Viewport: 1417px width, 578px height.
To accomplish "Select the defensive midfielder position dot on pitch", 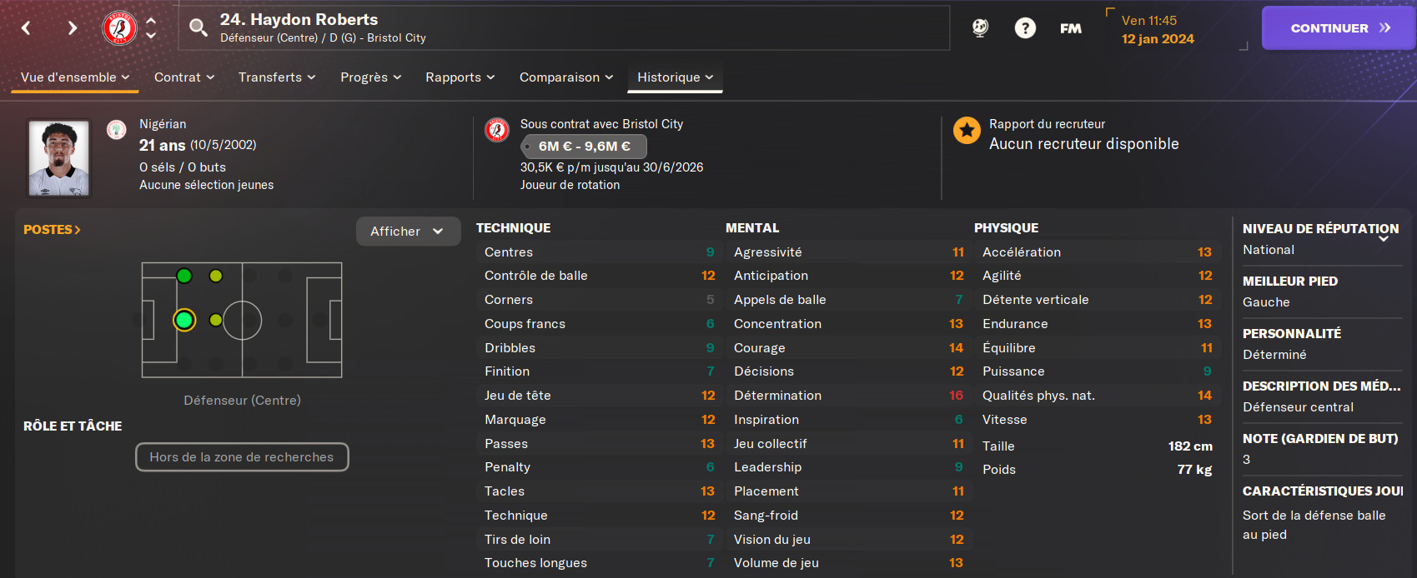I will (x=216, y=320).
